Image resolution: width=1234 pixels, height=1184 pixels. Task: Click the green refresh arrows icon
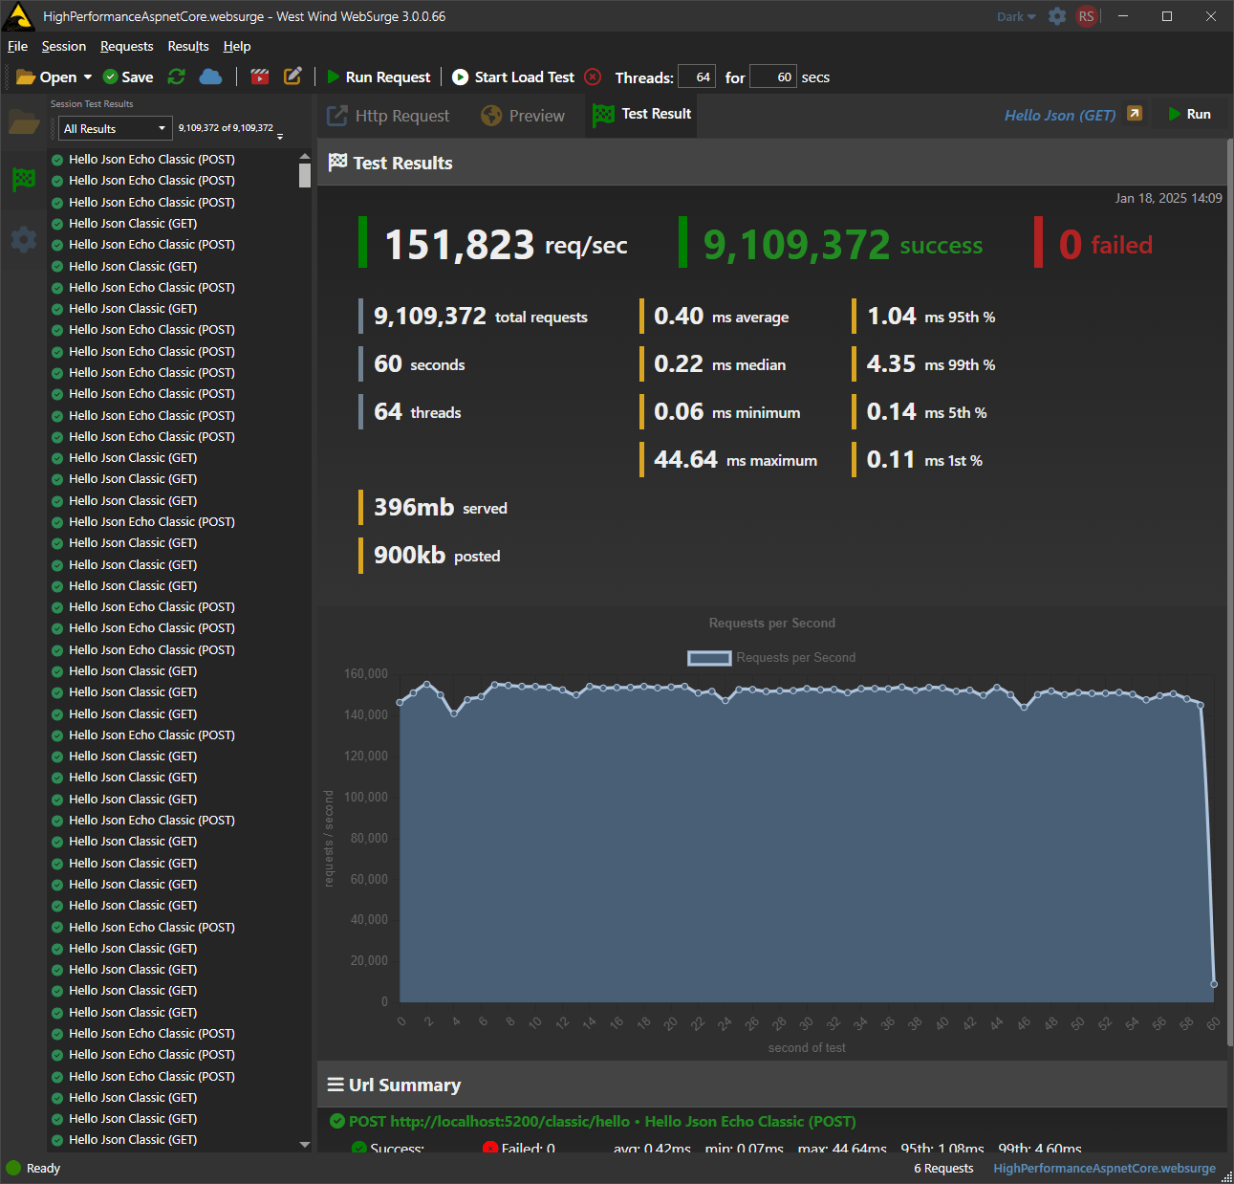(176, 77)
